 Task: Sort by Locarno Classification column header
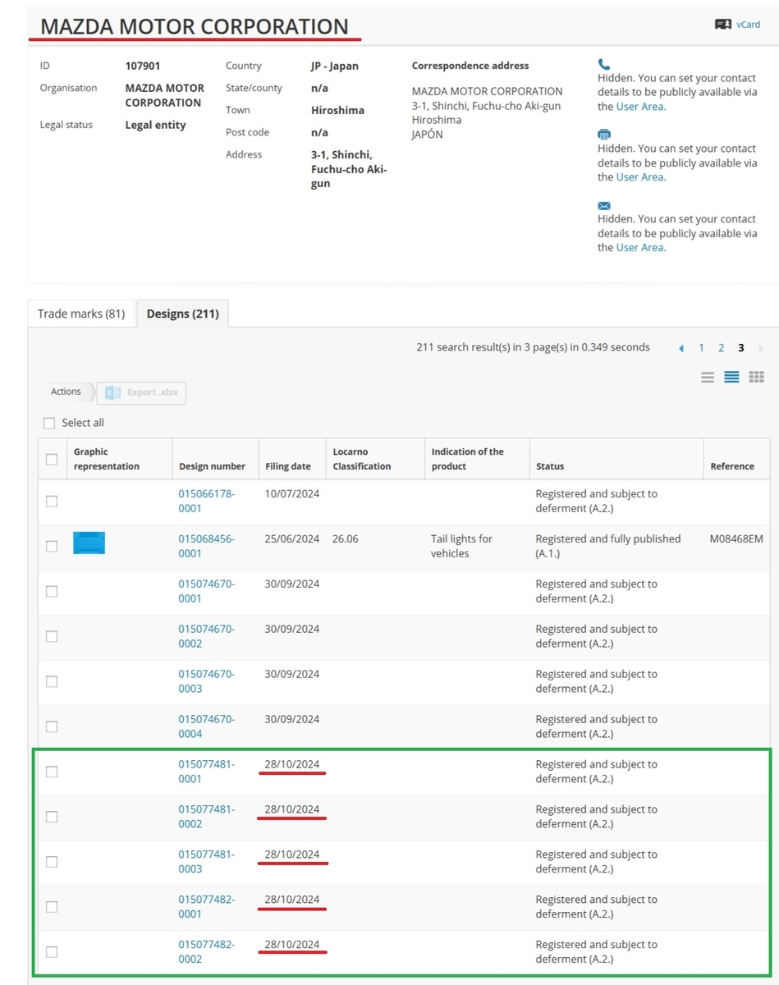pos(362,459)
